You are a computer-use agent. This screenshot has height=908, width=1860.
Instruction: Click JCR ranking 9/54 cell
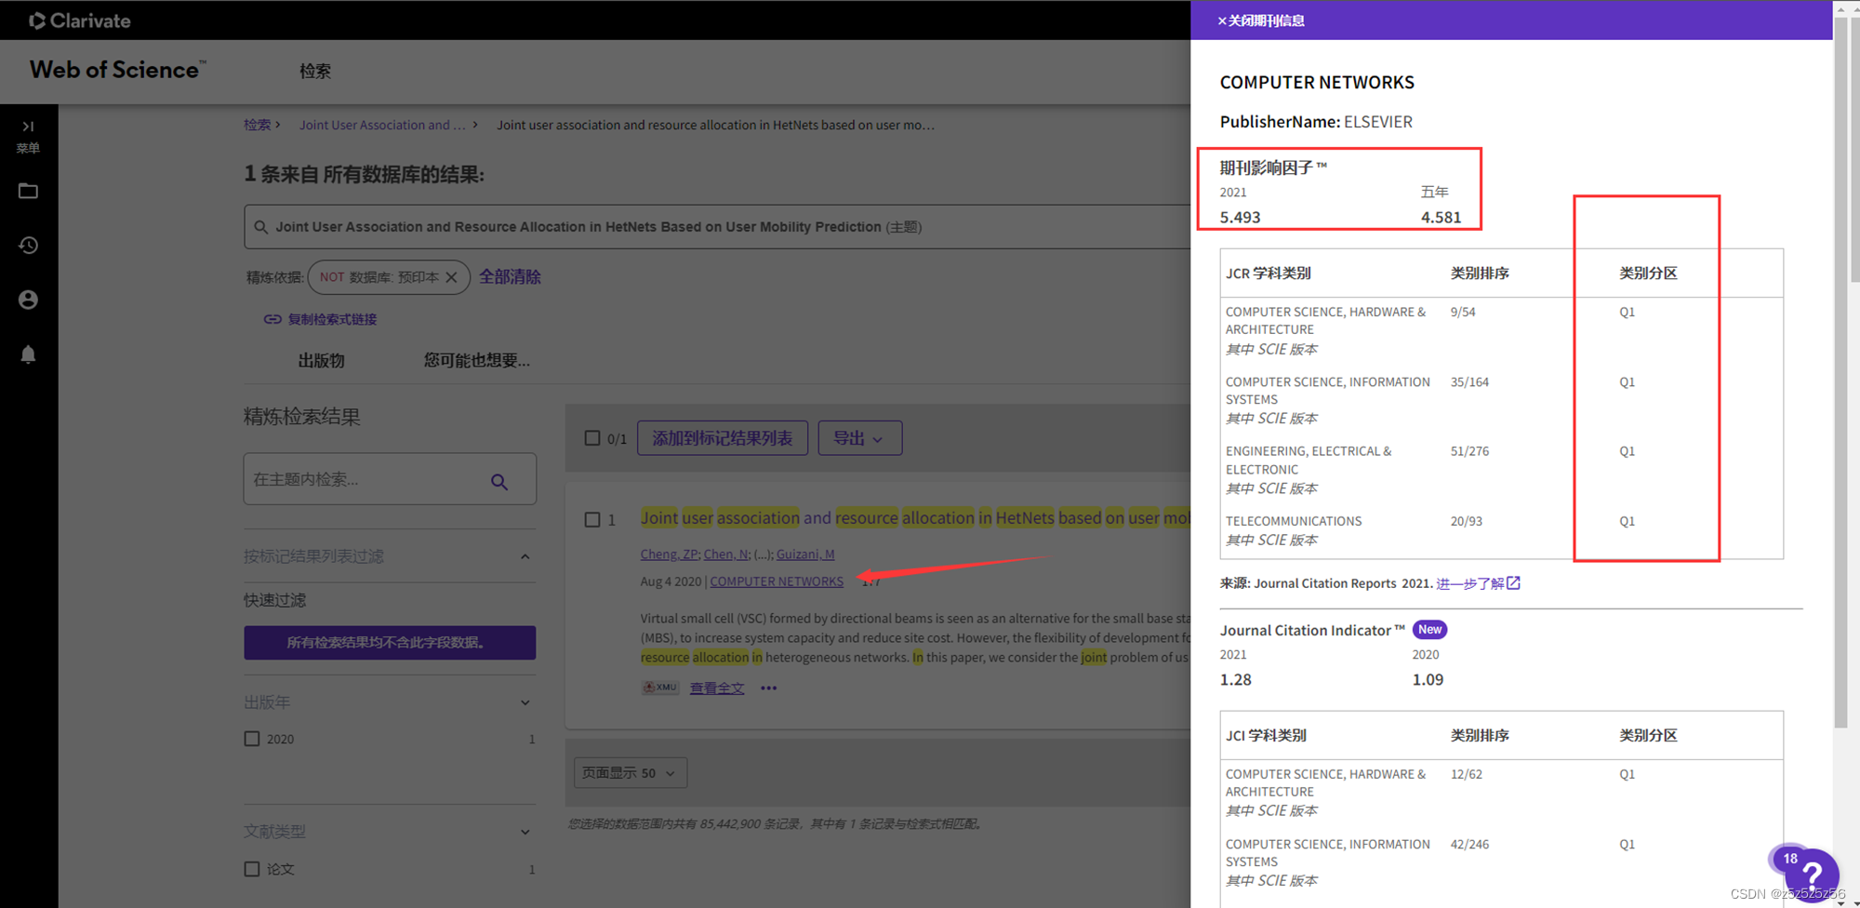click(x=1463, y=313)
